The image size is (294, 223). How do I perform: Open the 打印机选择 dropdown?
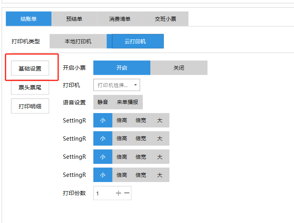point(116,85)
